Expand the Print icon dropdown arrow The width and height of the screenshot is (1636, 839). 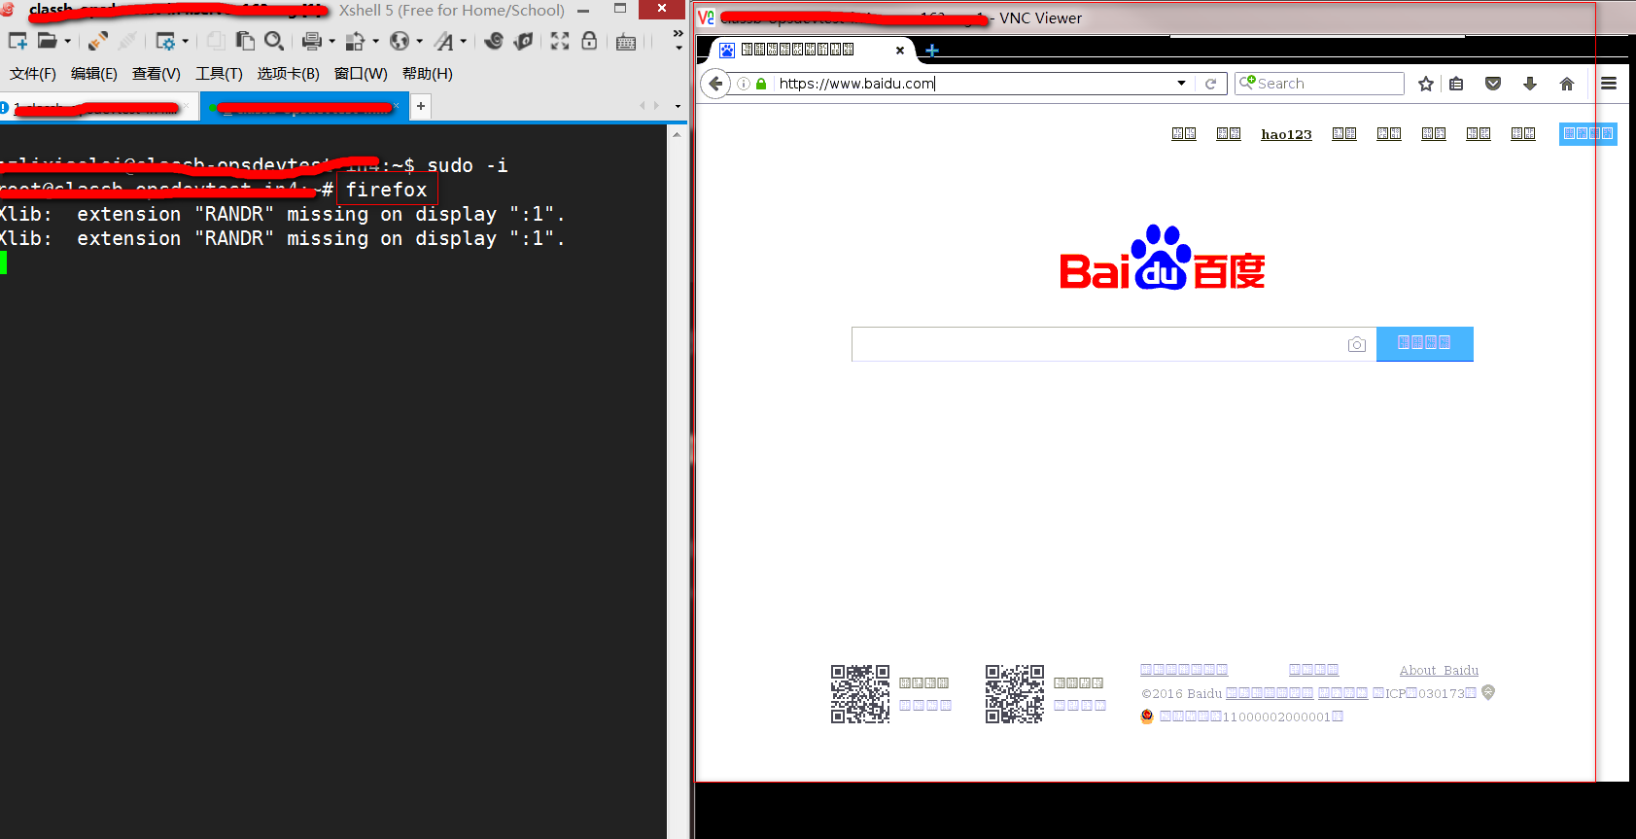click(x=331, y=41)
